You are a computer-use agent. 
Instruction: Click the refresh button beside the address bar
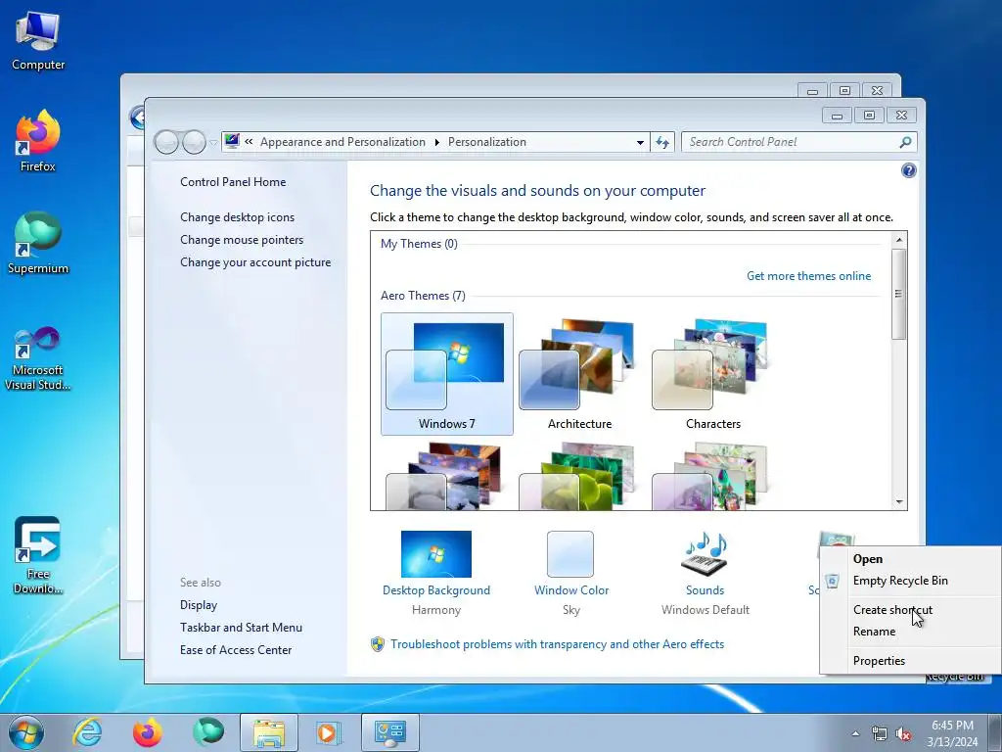click(662, 142)
